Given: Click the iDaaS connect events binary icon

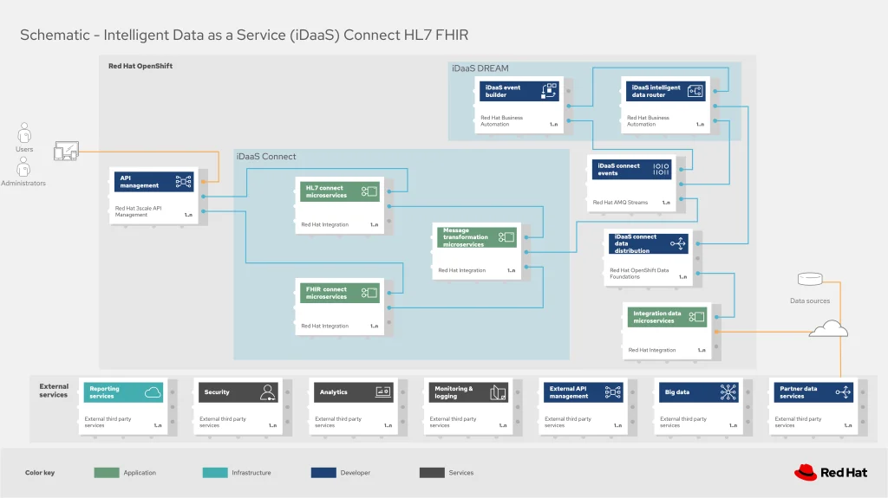Looking at the screenshot, I should coord(661,169).
